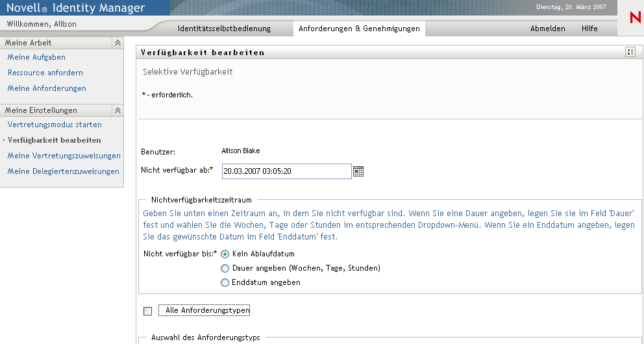Open the Hilfe menu item
Viewport: 644px width, 344px height.
[x=589, y=29]
